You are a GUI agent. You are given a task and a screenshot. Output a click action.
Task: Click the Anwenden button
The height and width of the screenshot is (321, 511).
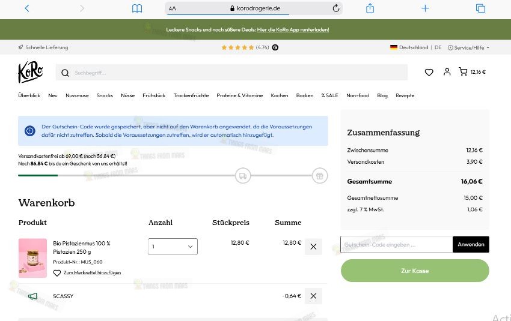click(x=471, y=245)
